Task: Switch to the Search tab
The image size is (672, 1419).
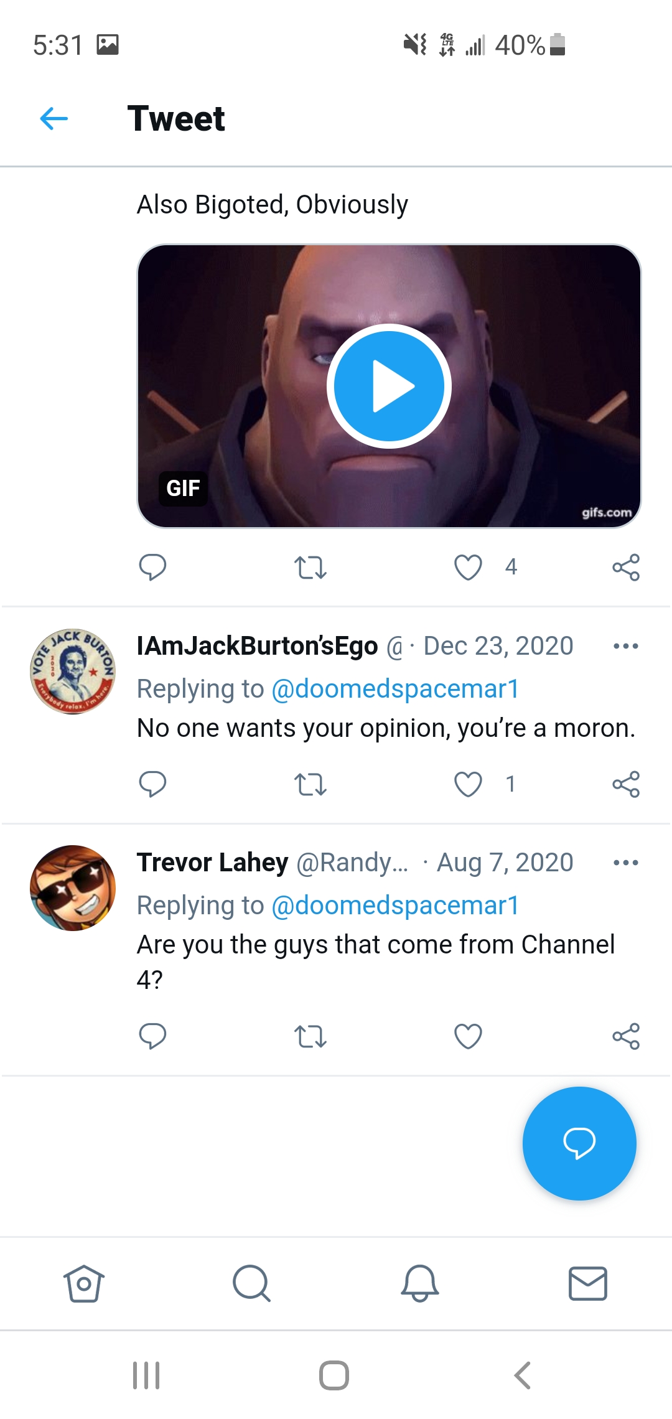Action: pos(251,1283)
